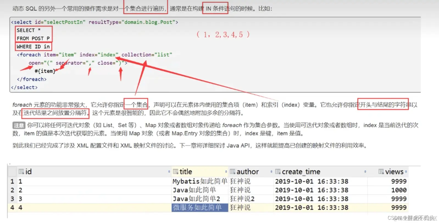This screenshot has height=223, width=439.
Task: Select create_time cell in row 2
Action: click(320, 190)
